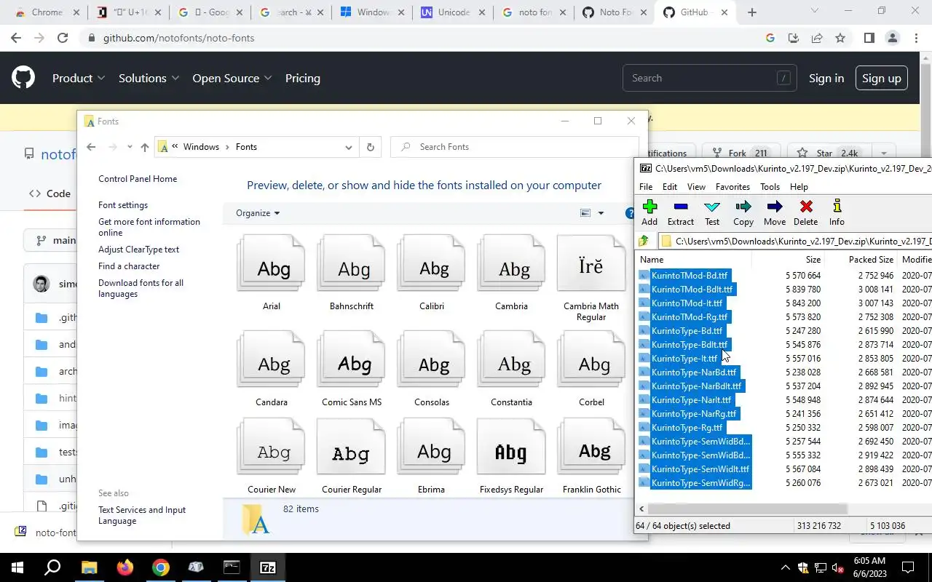932x582 pixels.
Task: Select KurintoTMod-Bd.ttf in 7-Zip list
Action: point(690,276)
